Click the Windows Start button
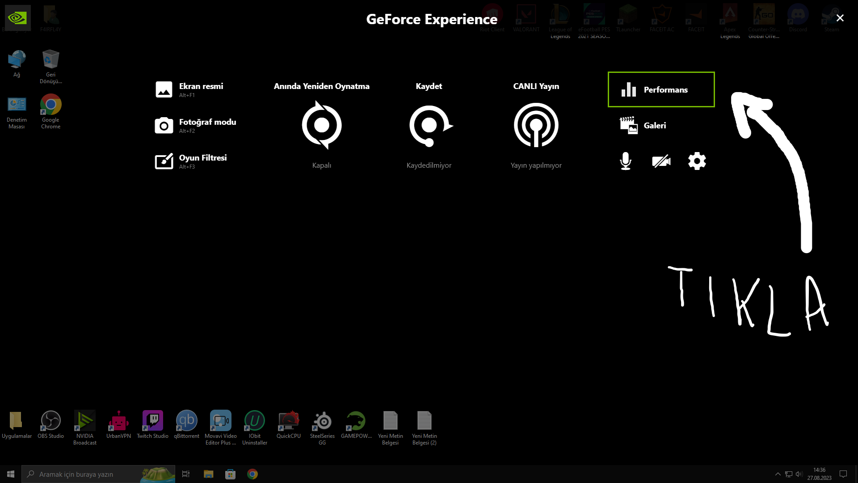858x483 pixels. [11, 474]
